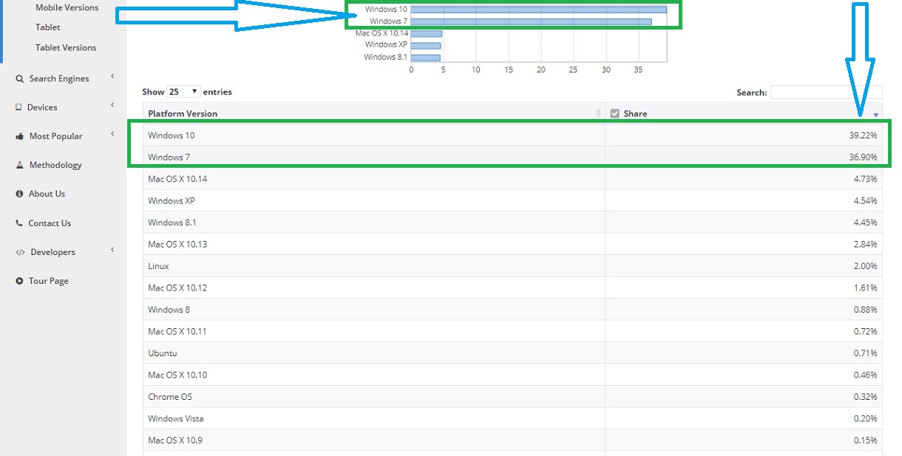Click the Windows 10 chart bar
This screenshot has height=456, width=902.
tap(539, 10)
